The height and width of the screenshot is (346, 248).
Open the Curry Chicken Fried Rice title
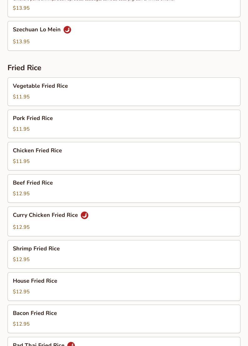point(45,215)
